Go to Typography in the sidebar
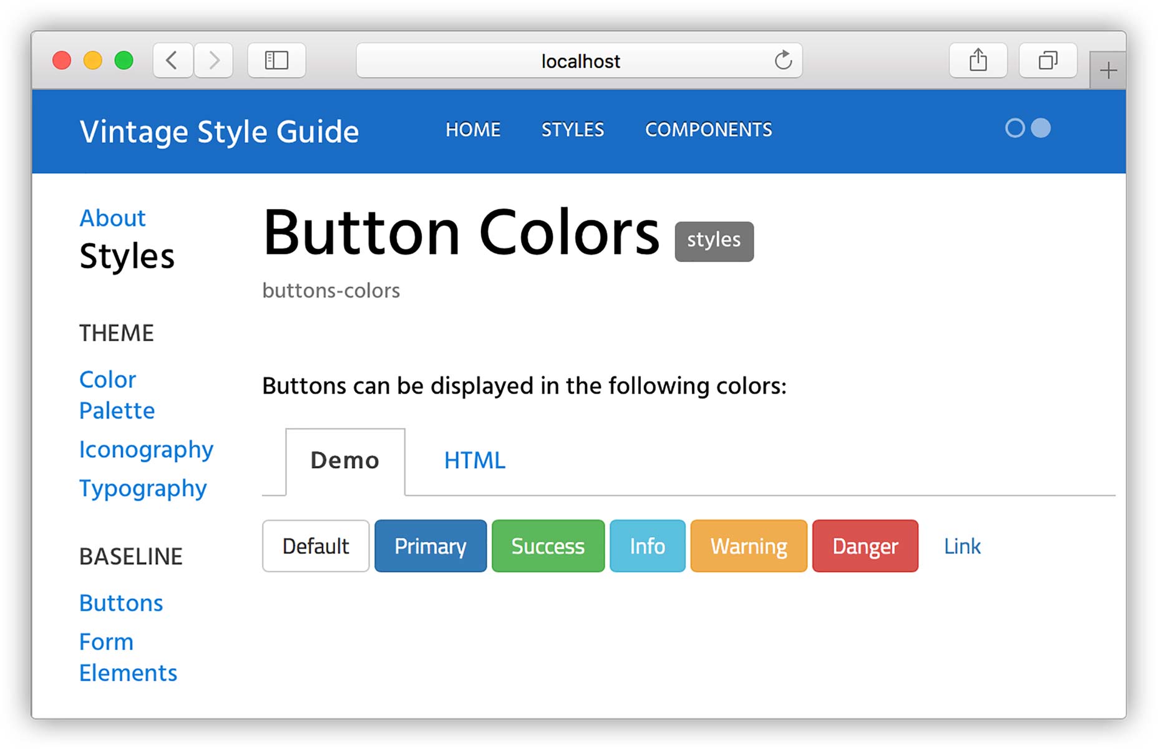 (143, 488)
